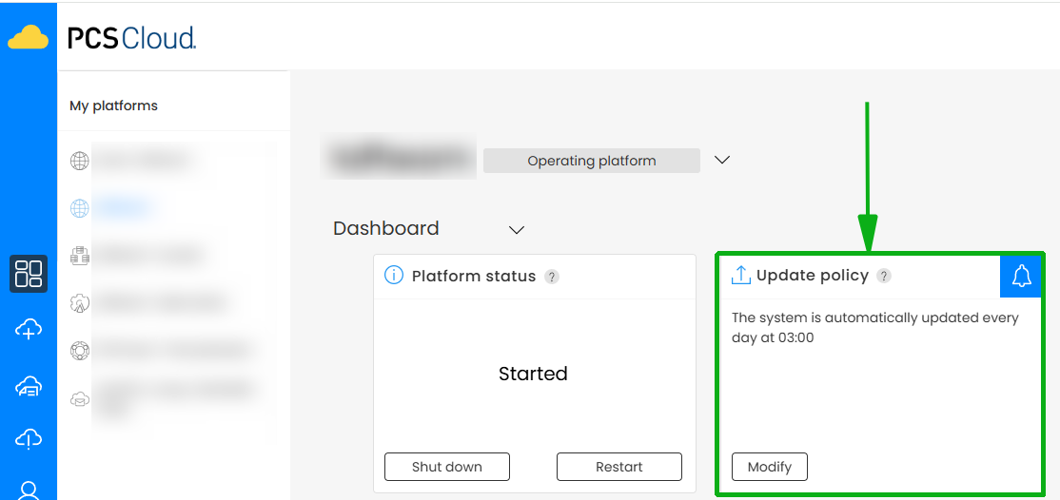Open the cloud with message lines icon
This screenshot has width=1060, height=500.
click(29, 386)
